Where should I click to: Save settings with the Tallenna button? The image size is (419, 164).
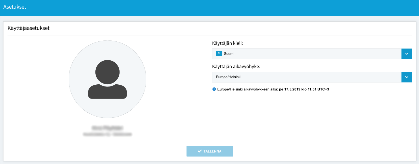point(210,151)
